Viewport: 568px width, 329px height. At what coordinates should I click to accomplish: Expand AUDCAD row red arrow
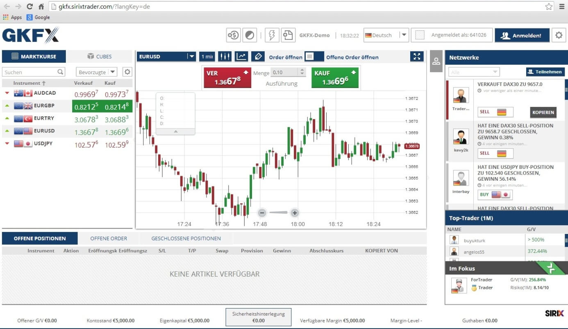(x=7, y=93)
